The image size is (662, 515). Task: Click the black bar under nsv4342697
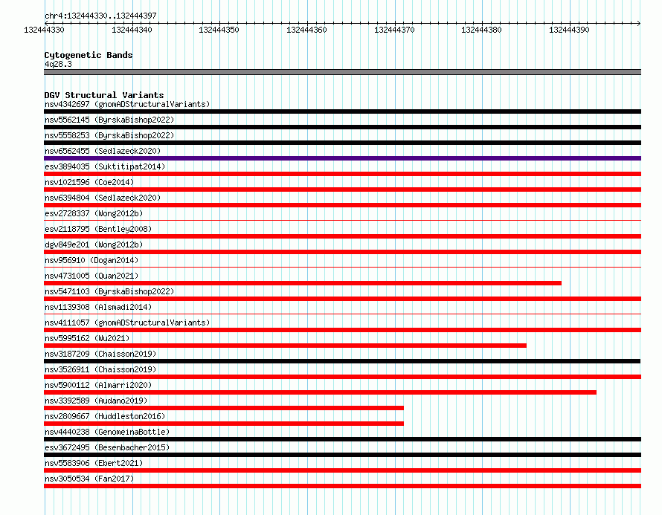tap(342, 111)
